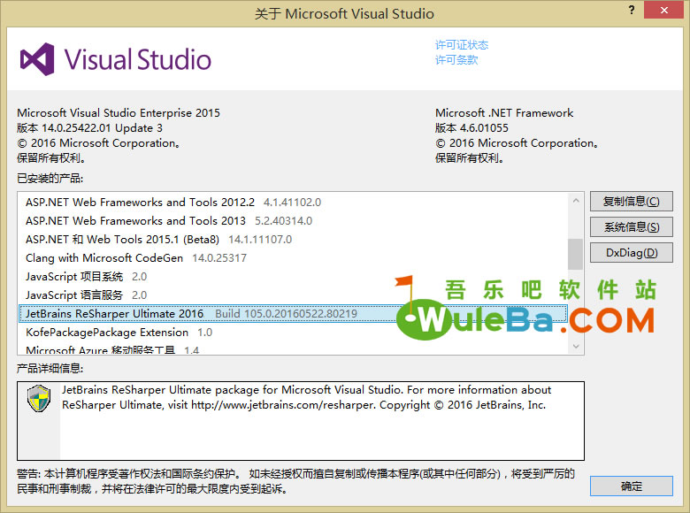Select ASP.NET 和 Web Tools 2015.1 (Beta8) row

coord(293,240)
